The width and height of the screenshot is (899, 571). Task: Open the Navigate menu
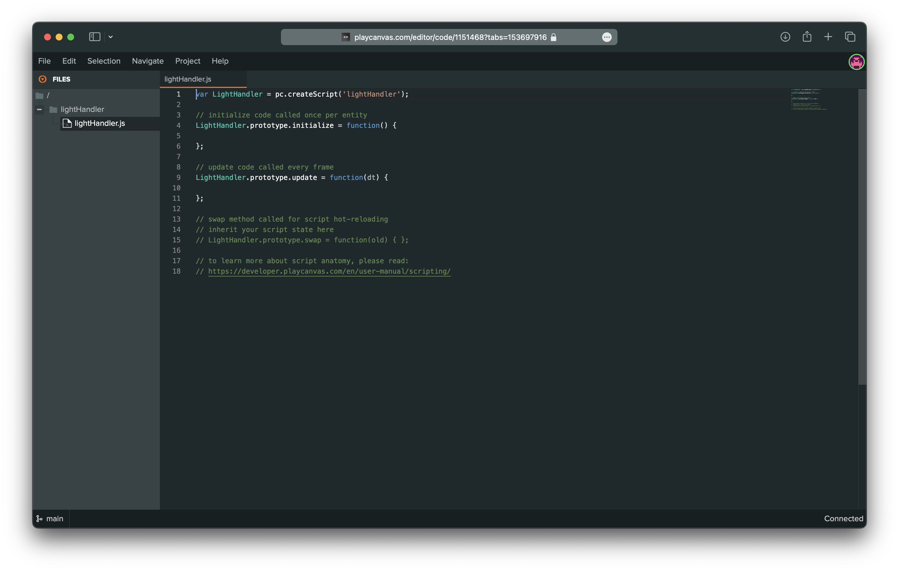coord(148,61)
